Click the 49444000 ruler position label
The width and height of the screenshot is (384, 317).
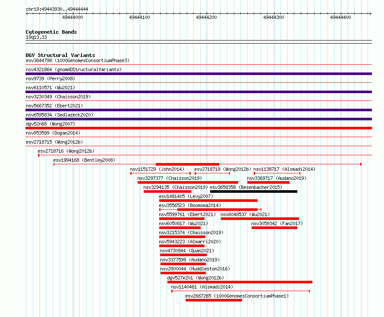pyautogui.click(x=72, y=17)
